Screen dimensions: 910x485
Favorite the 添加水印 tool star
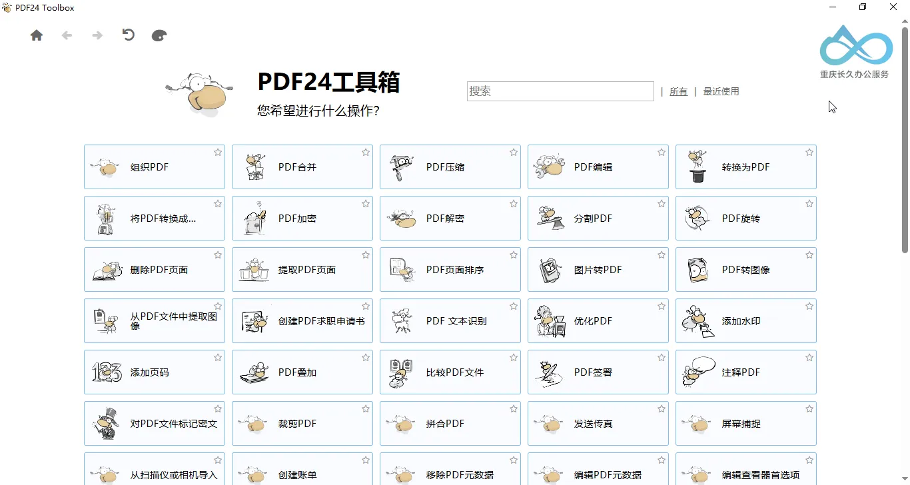[809, 306]
